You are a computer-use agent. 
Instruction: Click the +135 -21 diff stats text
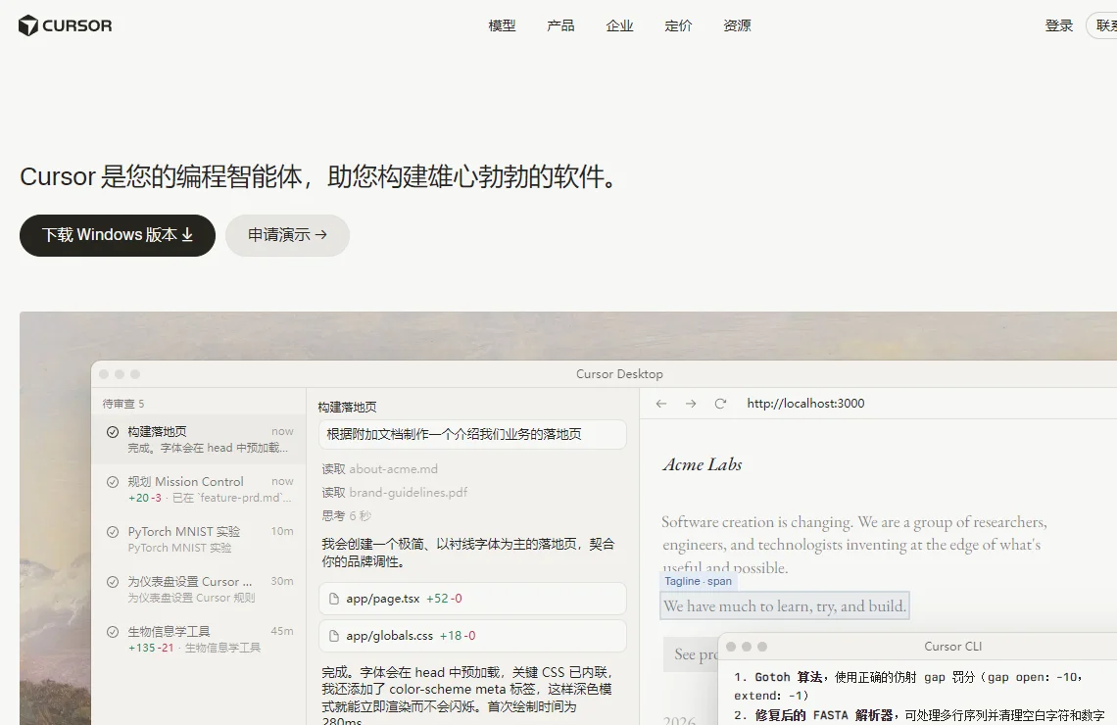(150, 648)
